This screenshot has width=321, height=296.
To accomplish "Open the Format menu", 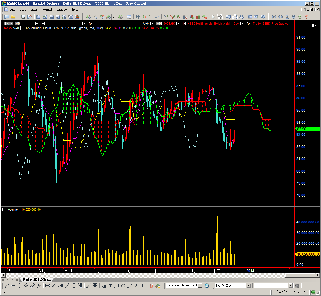I will click(47, 10).
